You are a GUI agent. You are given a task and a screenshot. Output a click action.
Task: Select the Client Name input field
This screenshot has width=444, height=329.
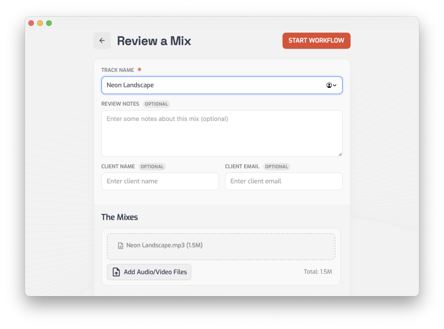(160, 181)
